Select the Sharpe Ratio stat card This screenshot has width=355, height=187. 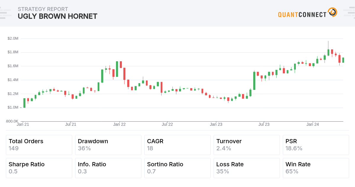pos(39,168)
